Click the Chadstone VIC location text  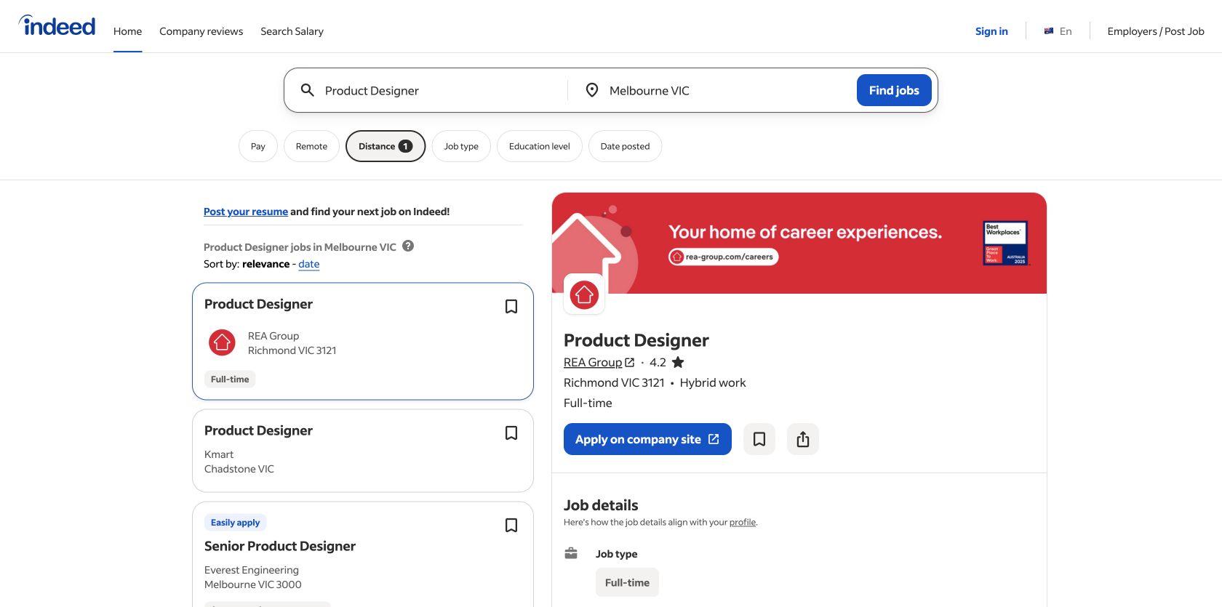(239, 469)
